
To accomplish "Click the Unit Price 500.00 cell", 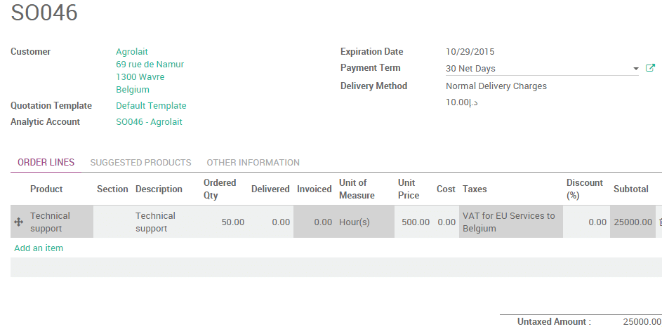I will pyautogui.click(x=415, y=222).
